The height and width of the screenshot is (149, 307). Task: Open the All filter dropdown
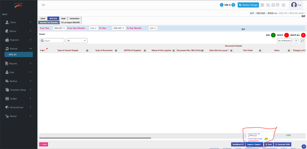click(x=76, y=41)
